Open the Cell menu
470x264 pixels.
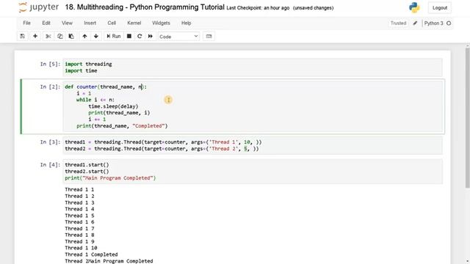point(112,23)
